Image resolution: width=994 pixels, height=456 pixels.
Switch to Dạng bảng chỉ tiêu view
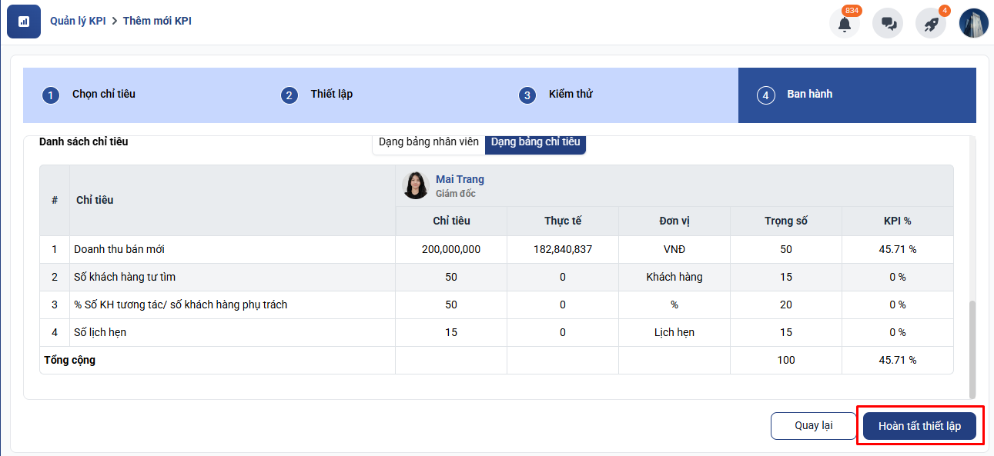pos(535,142)
